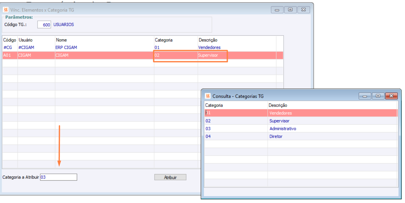This screenshot has height=203, width=405.
Task: Click the app icon in the Consulta - Categorias TG title bar
Action: (208, 96)
